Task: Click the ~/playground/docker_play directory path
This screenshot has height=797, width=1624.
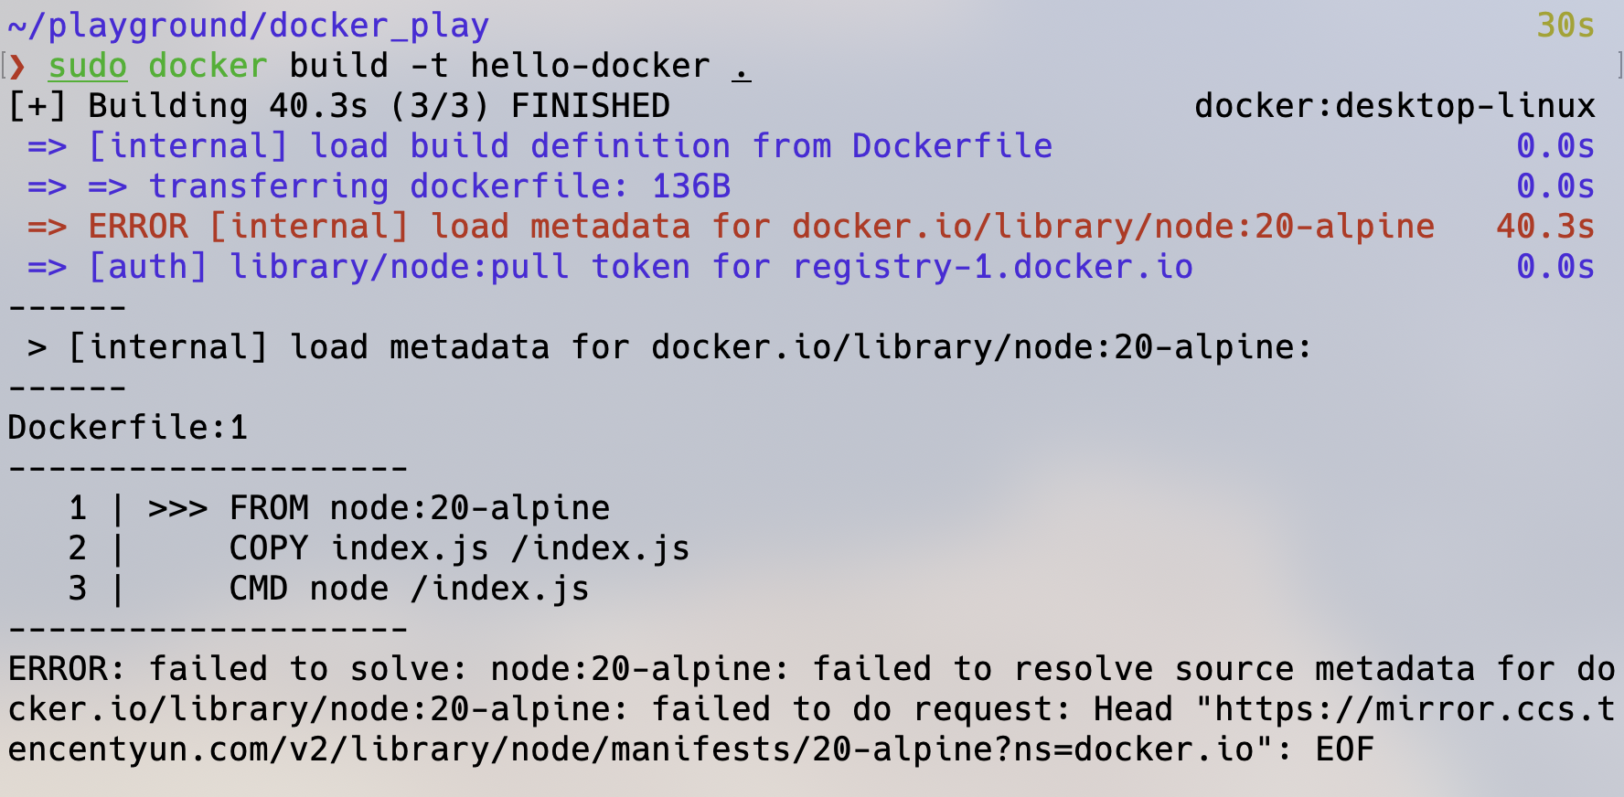Action: (x=248, y=26)
